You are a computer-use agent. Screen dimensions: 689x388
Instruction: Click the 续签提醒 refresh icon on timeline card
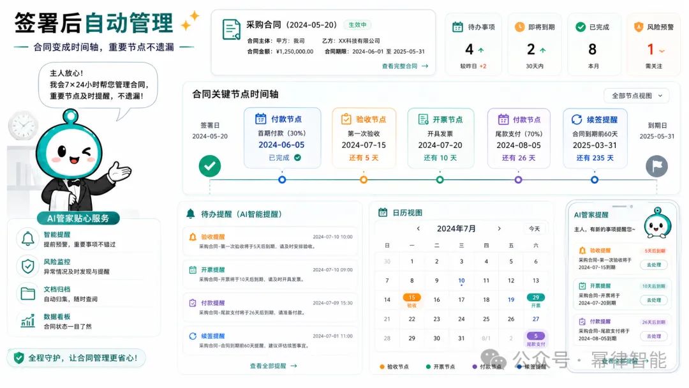(577, 119)
